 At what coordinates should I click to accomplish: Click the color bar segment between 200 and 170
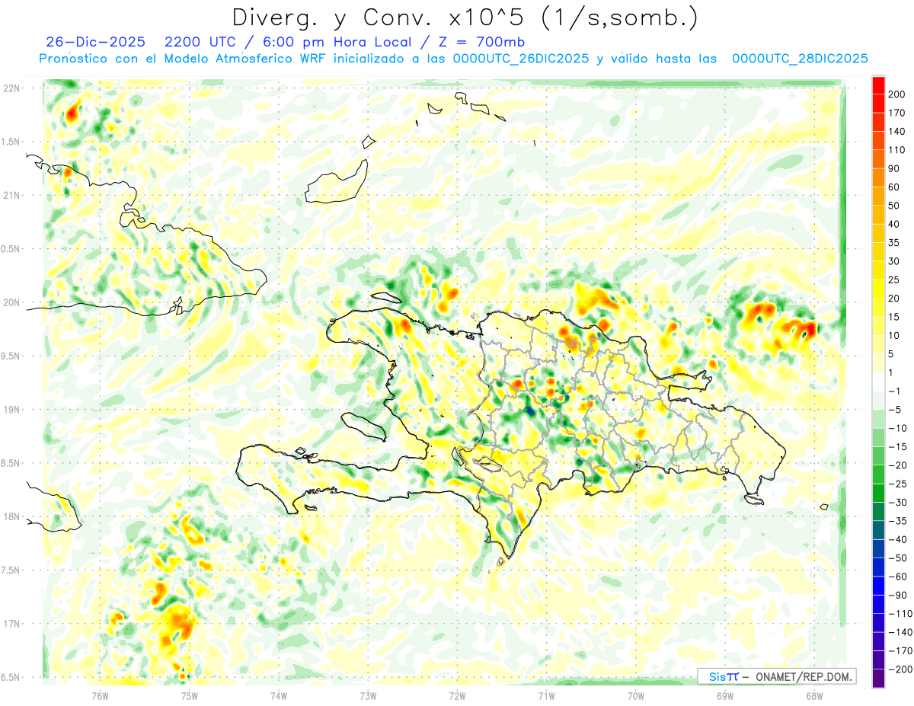(878, 104)
